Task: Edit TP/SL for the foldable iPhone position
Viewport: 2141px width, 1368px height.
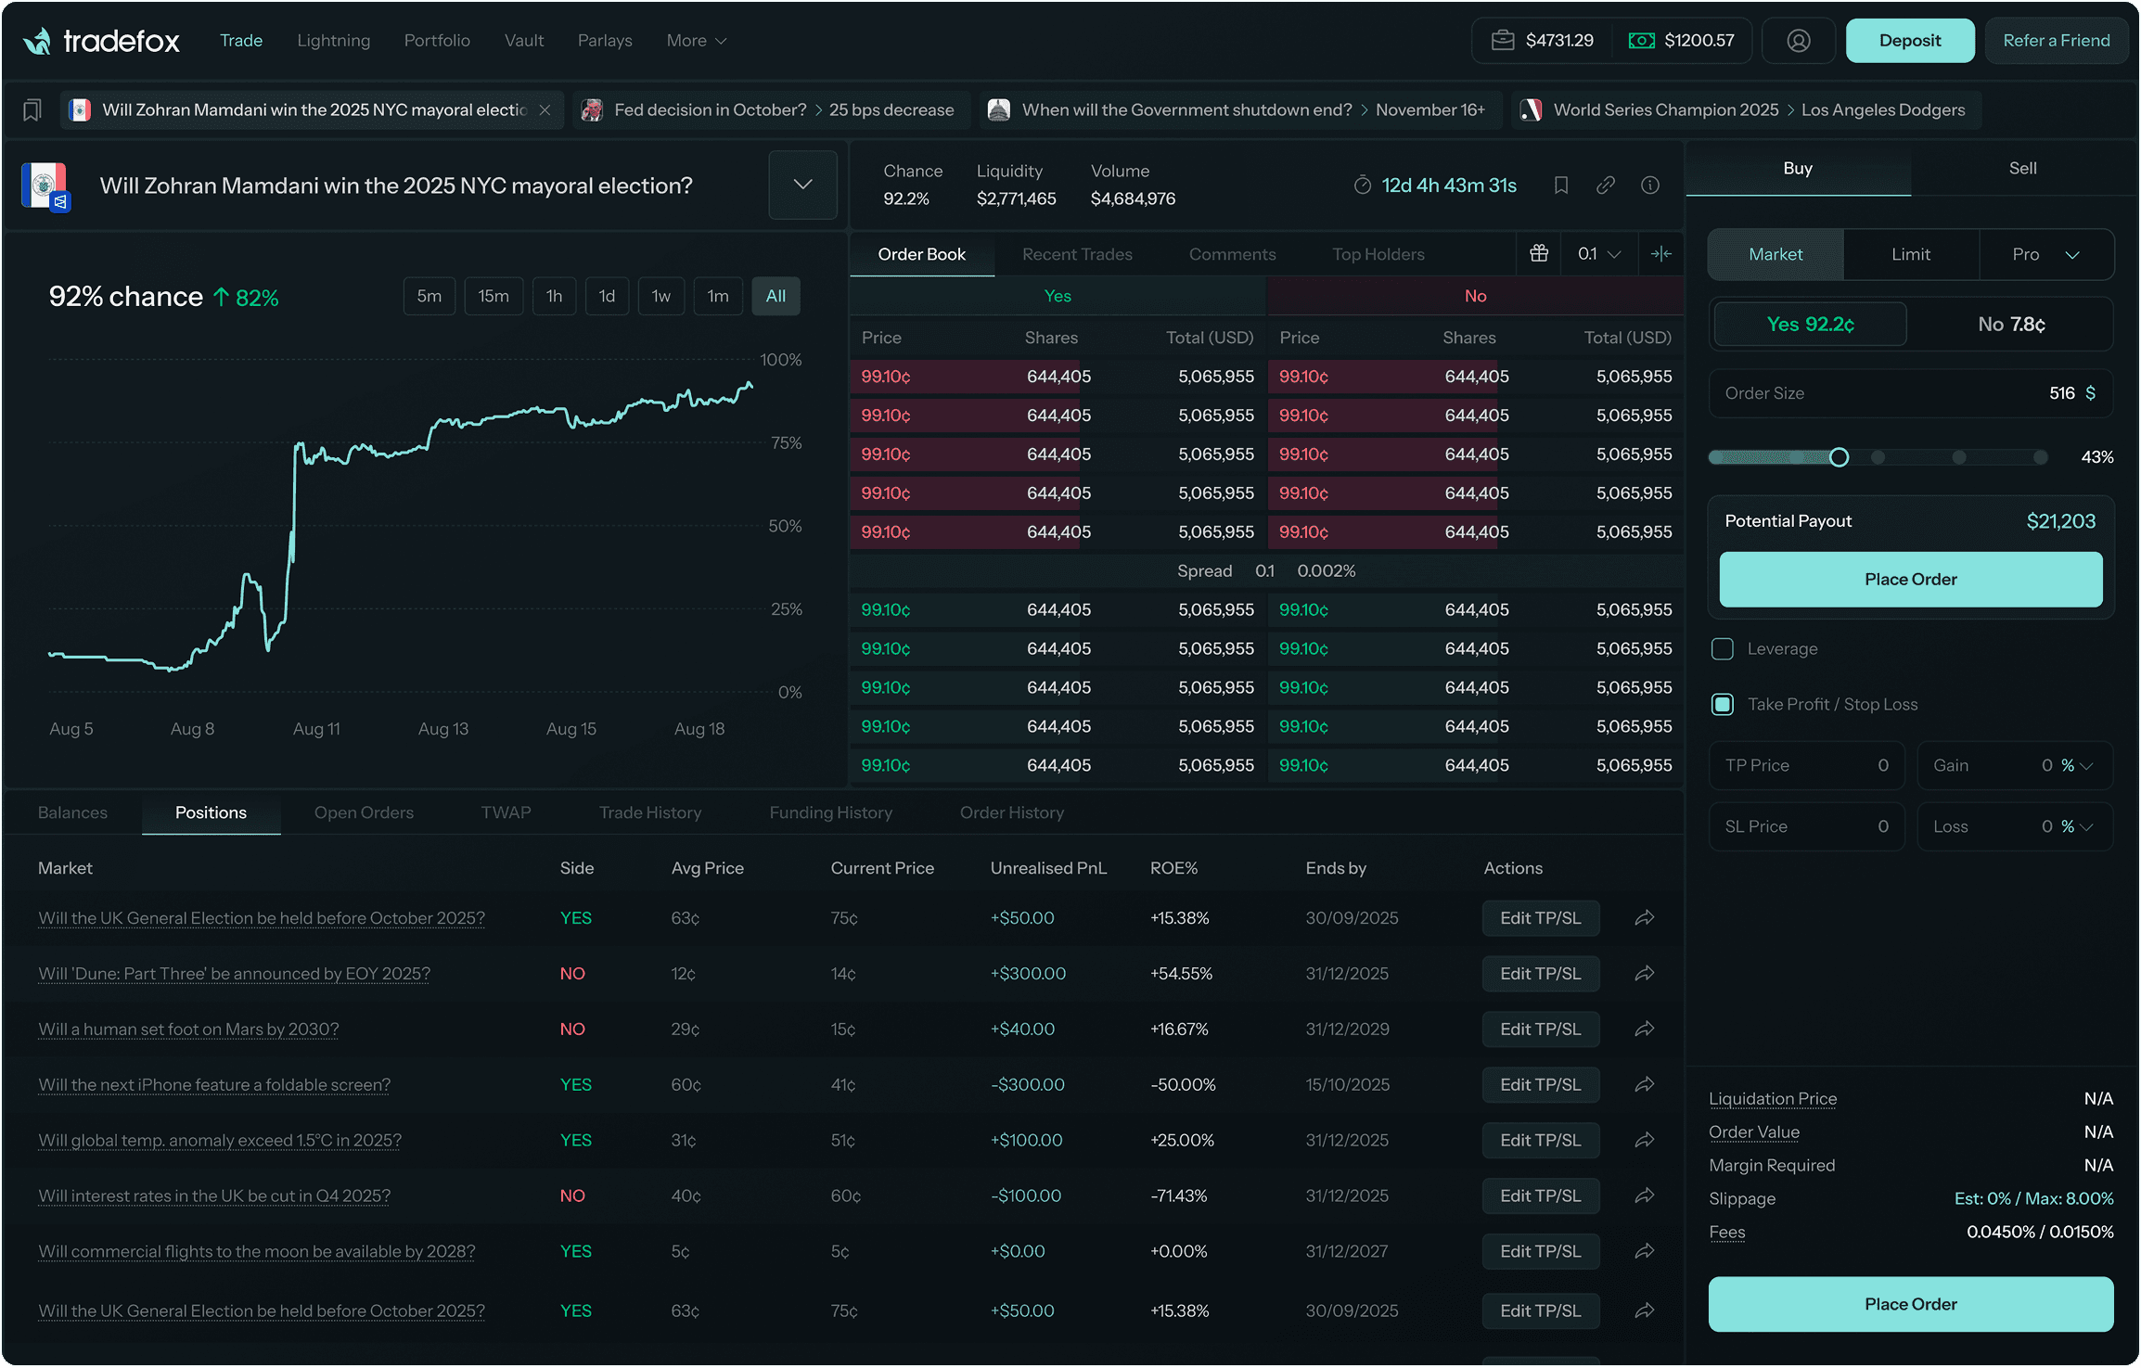Action: click(x=1540, y=1085)
